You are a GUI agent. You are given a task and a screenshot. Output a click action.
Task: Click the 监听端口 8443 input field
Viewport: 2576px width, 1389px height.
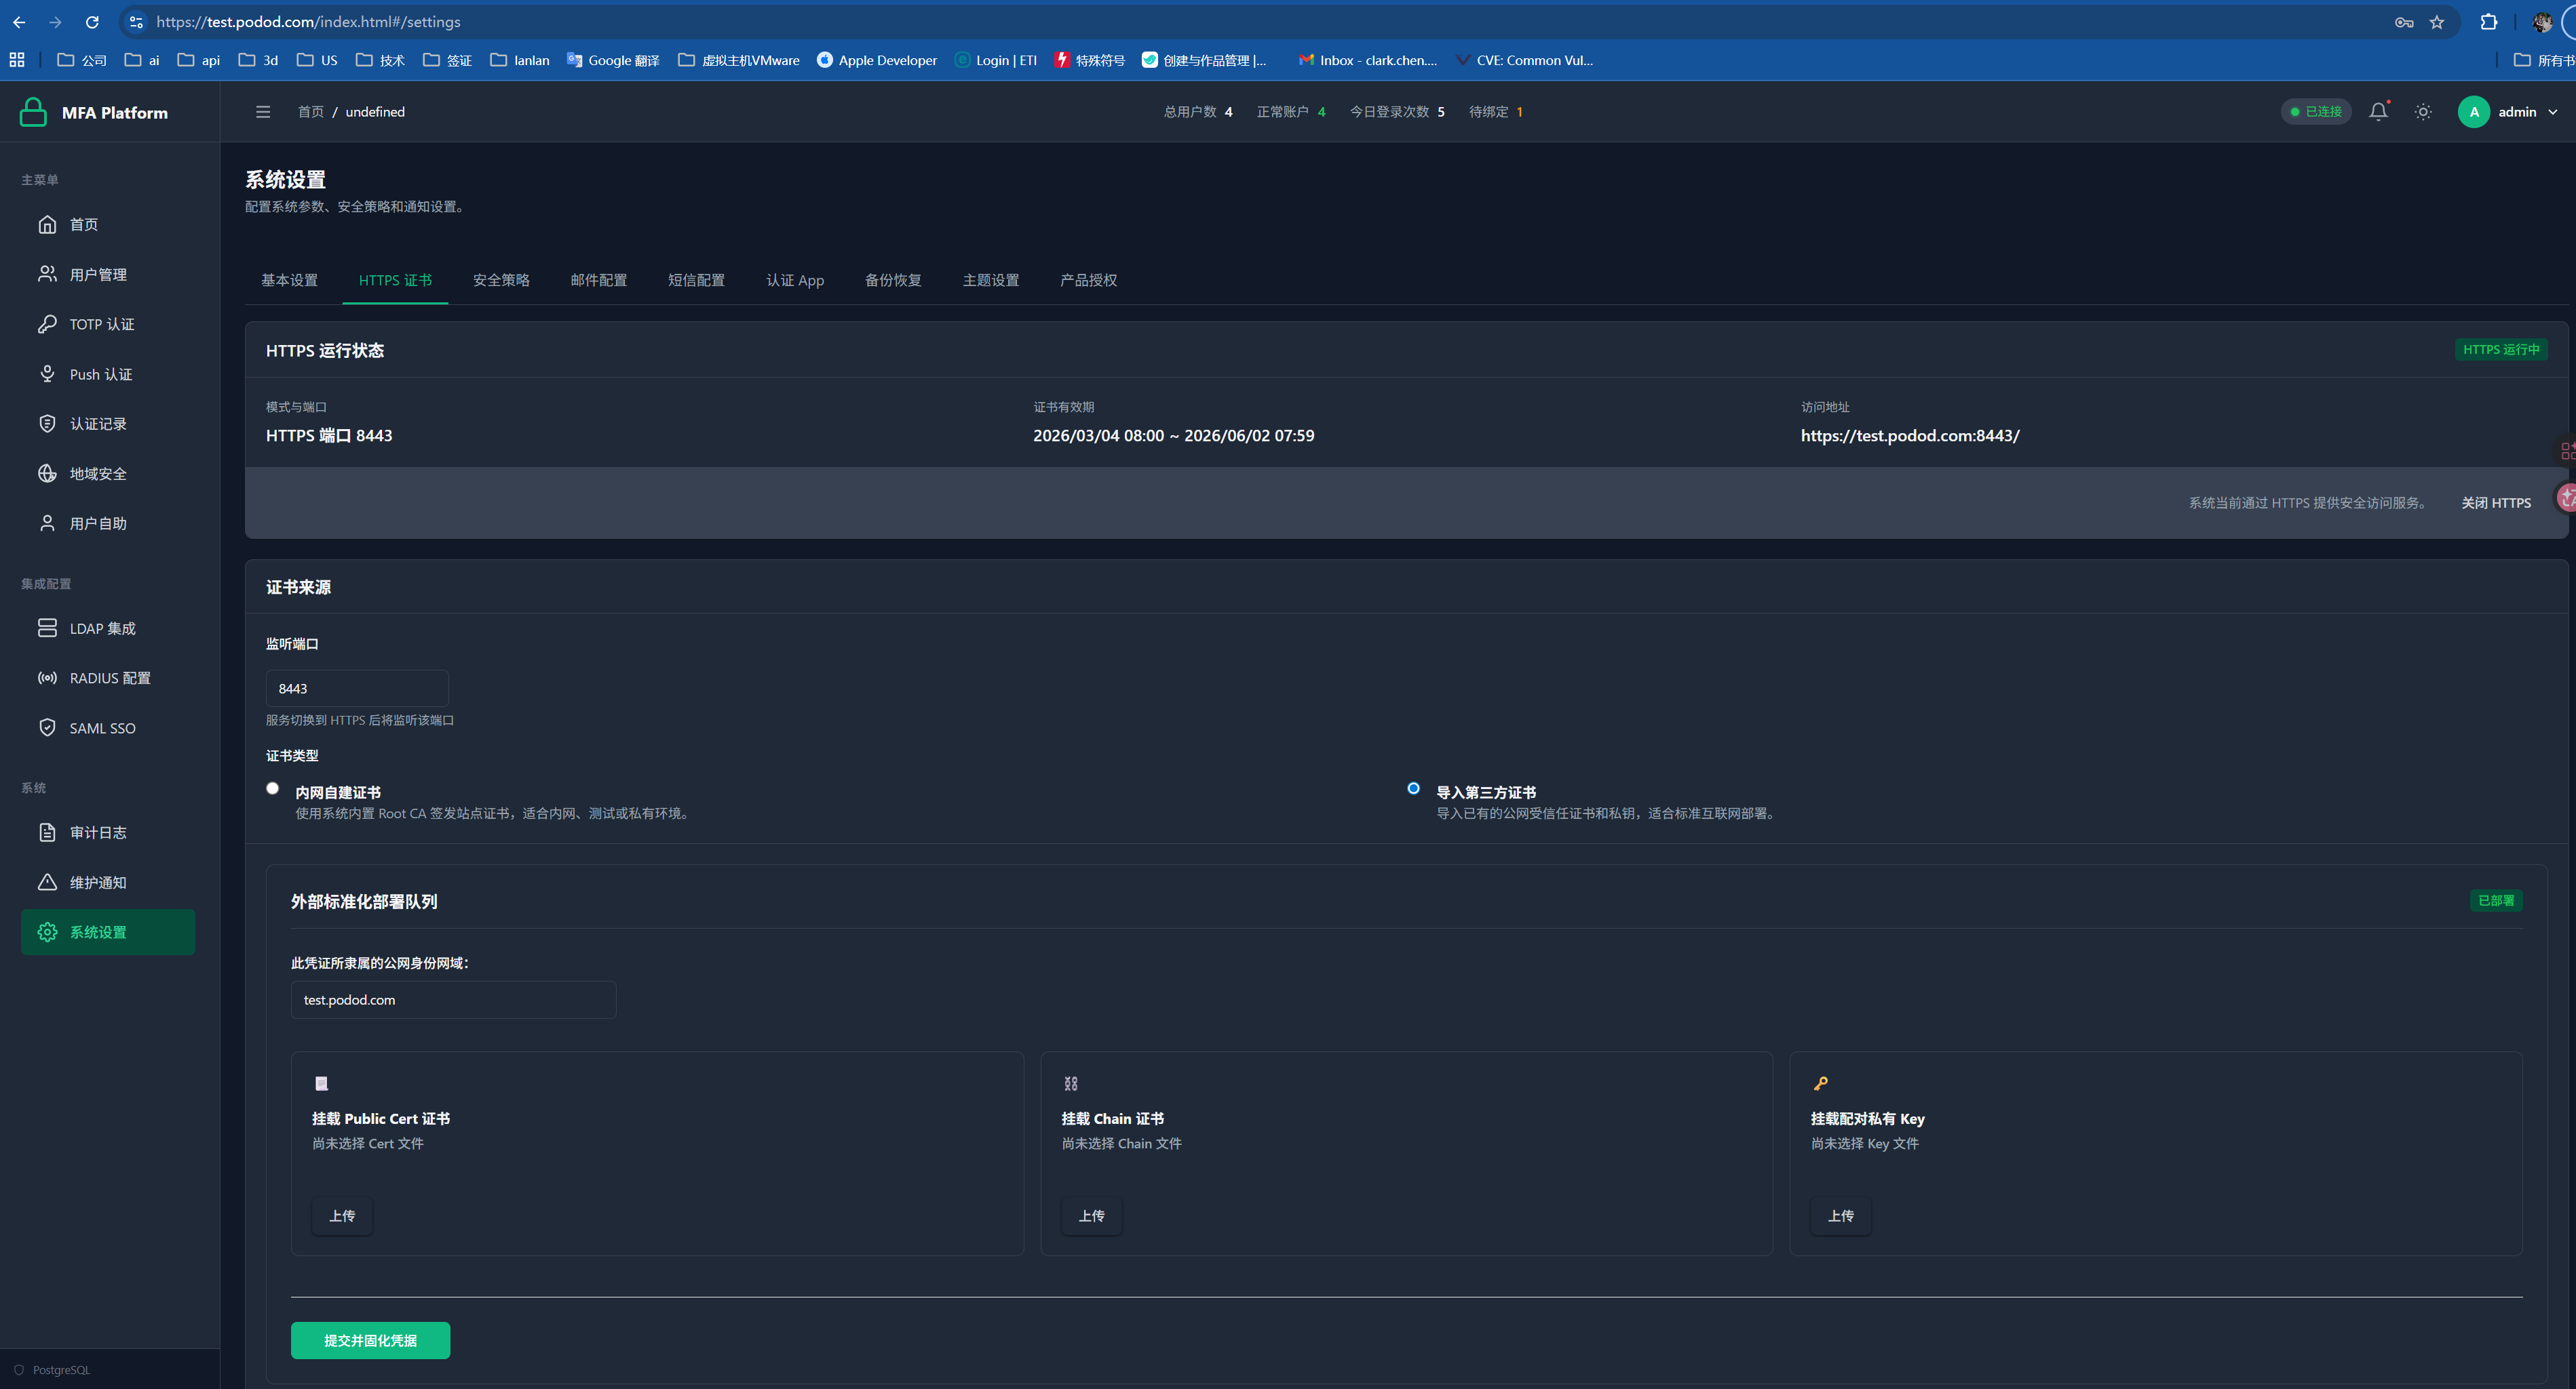pos(357,689)
